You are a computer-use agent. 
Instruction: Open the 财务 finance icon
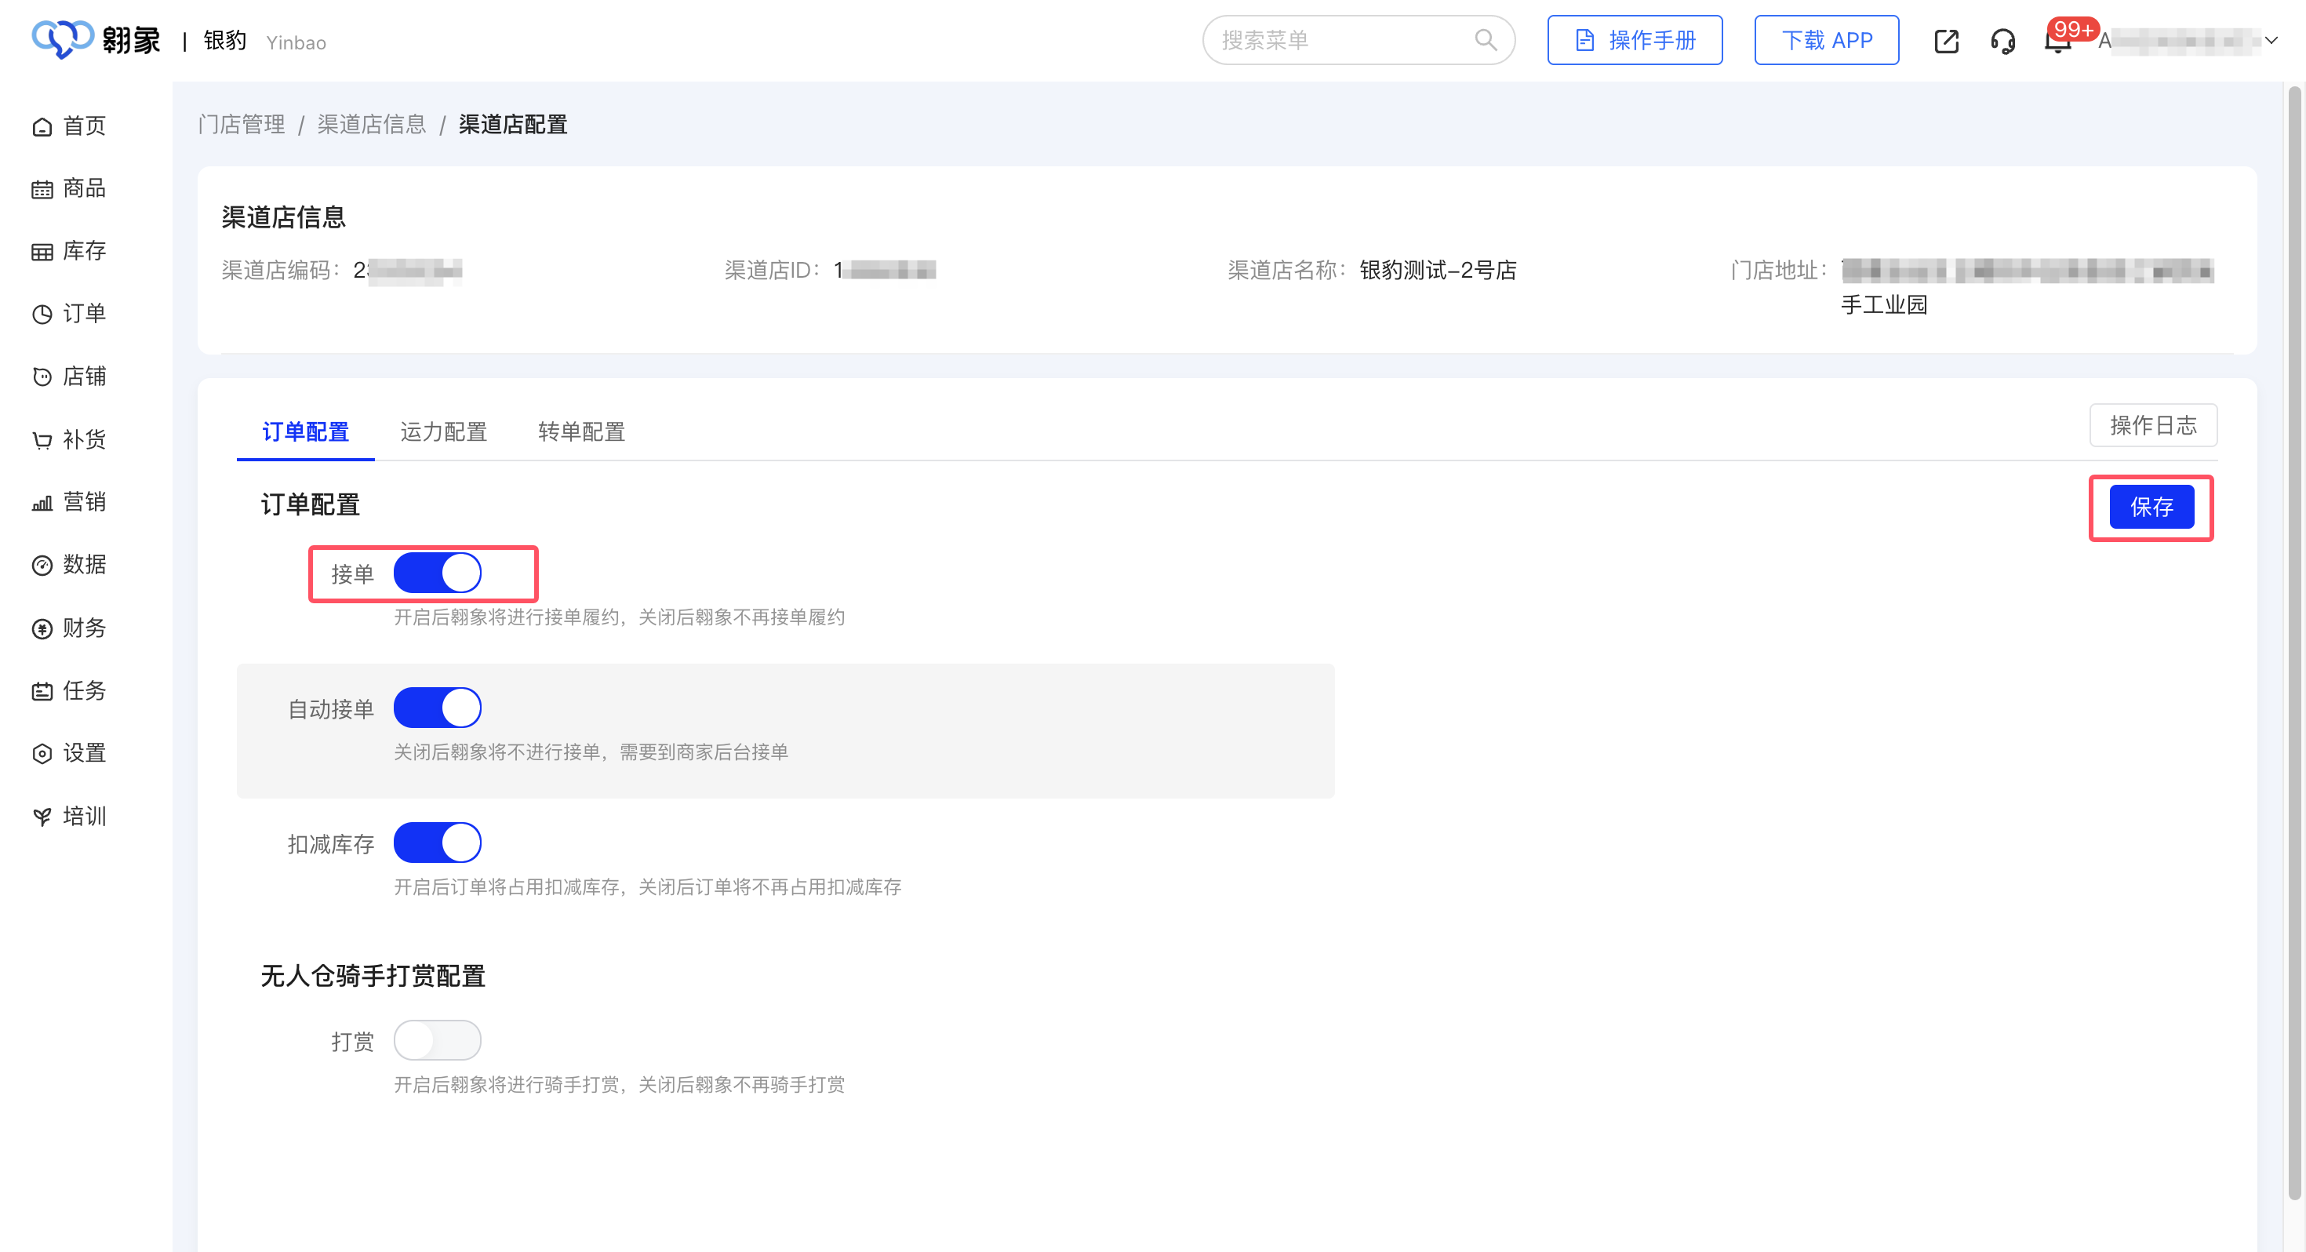tap(42, 628)
